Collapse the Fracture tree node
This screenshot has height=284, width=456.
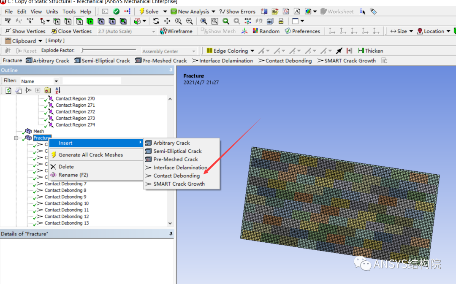click(x=16, y=138)
